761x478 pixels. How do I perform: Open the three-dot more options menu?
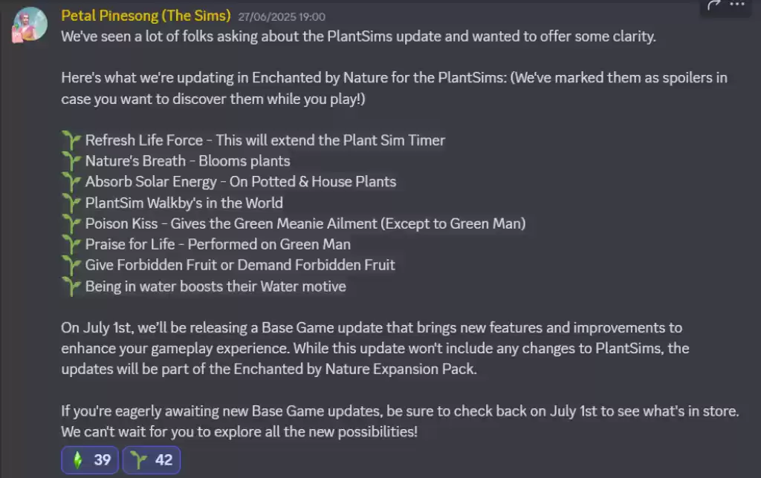736,5
